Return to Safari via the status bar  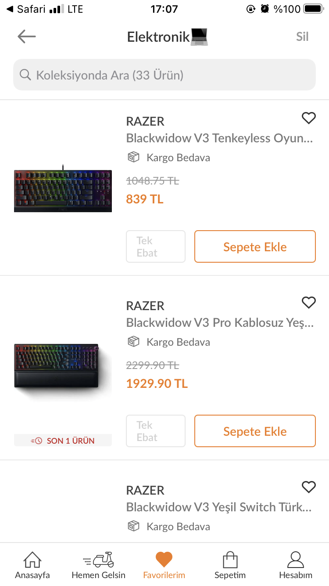click(x=26, y=9)
